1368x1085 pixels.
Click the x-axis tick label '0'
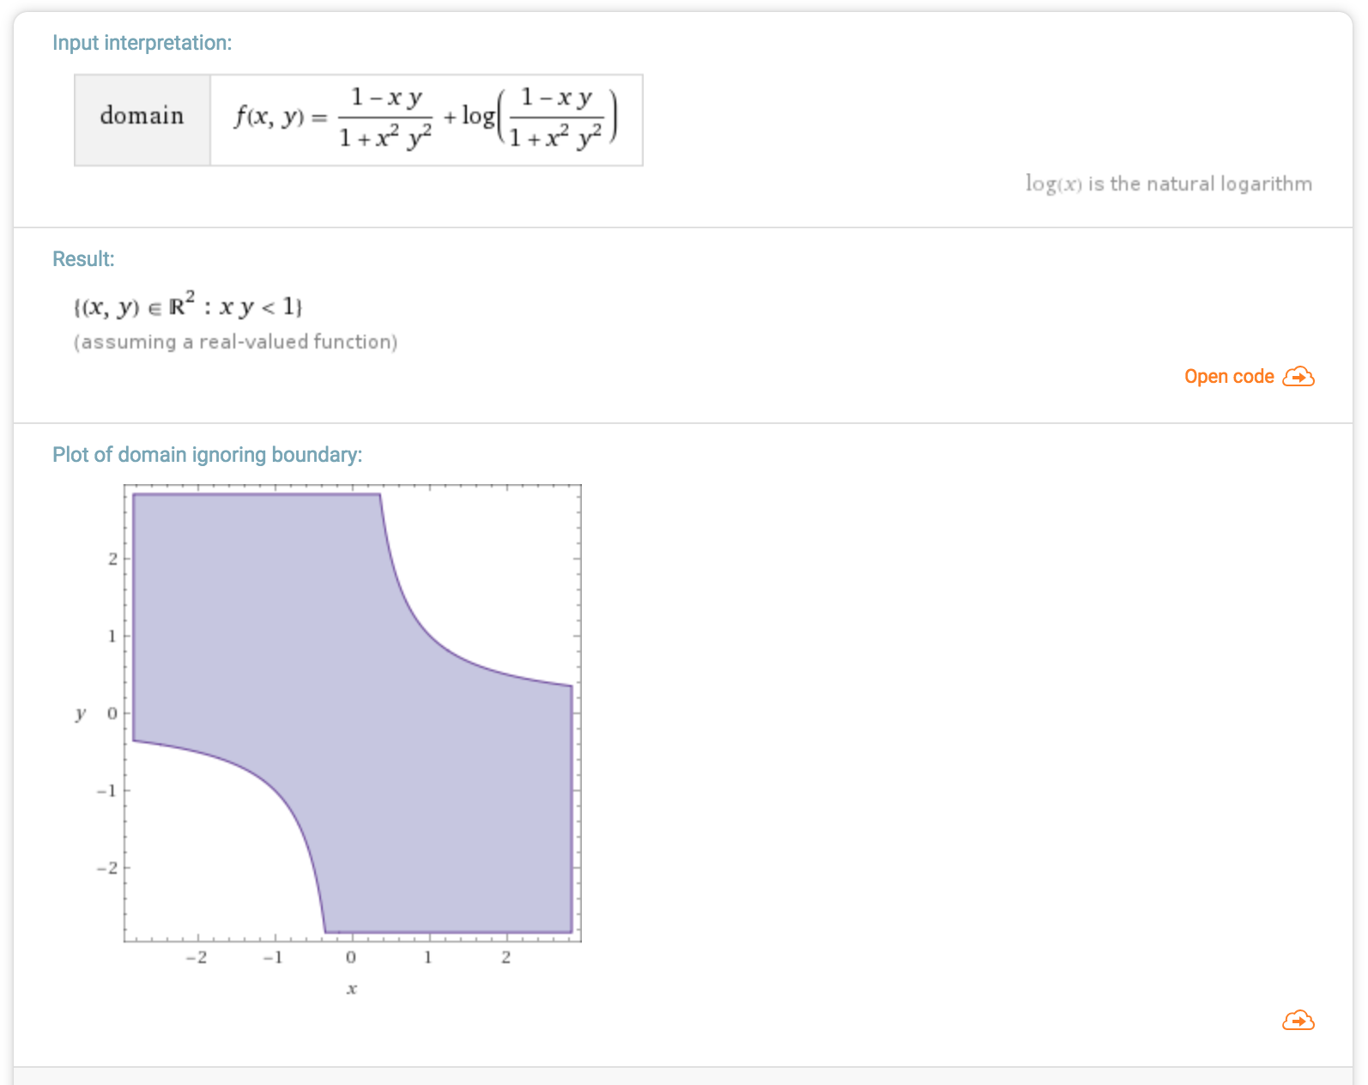(x=351, y=957)
